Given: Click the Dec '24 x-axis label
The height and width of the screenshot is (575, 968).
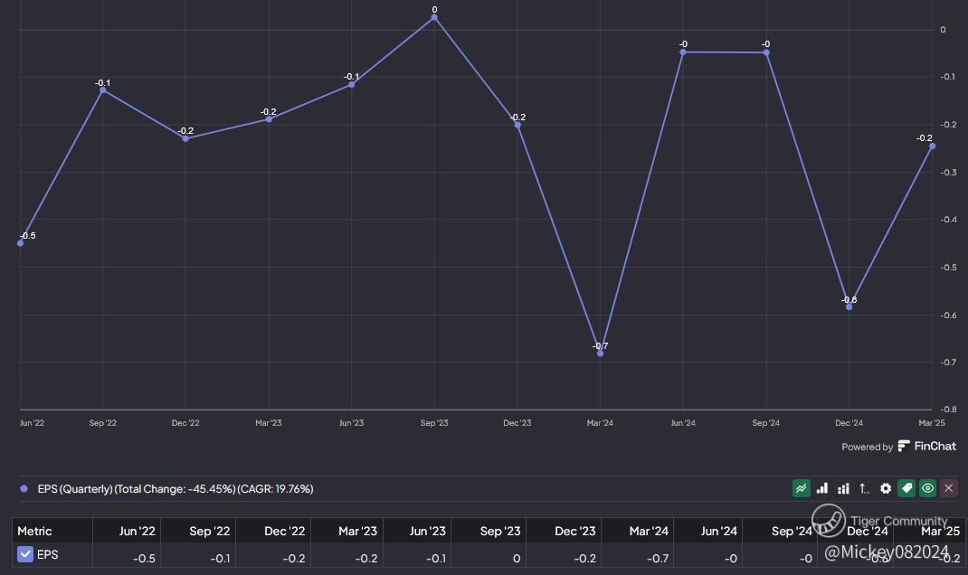Looking at the screenshot, I should click(x=849, y=422).
